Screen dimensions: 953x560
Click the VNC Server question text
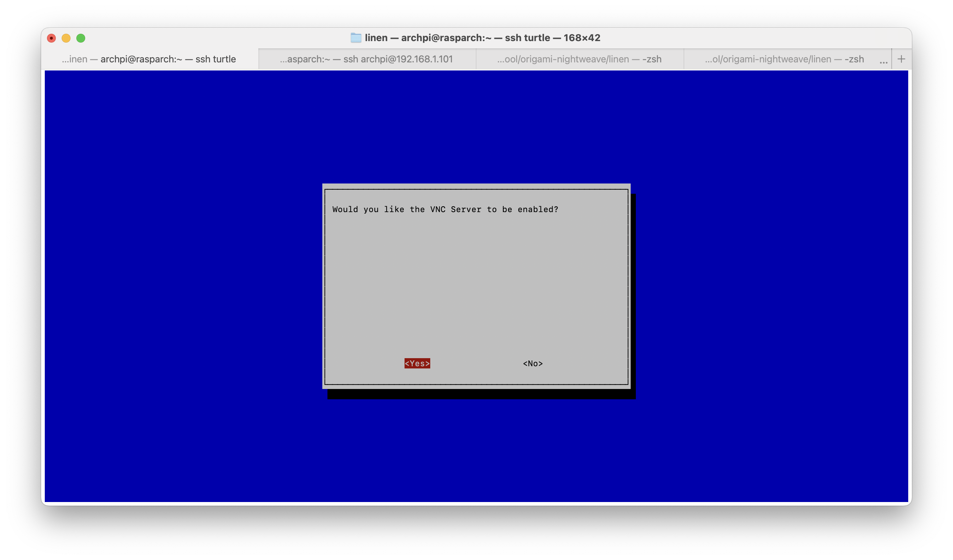(x=445, y=209)
